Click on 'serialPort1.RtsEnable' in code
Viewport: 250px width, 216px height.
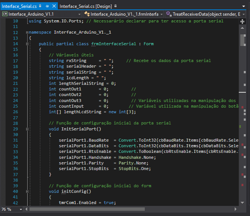(85, 151)
